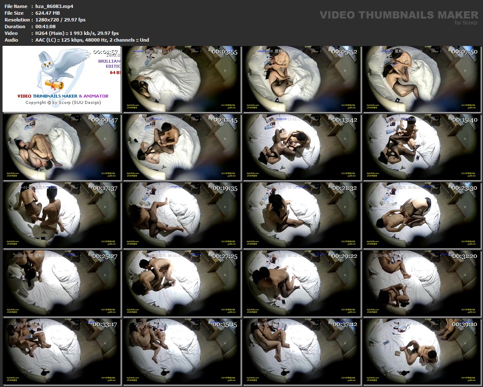483x387 pixels.
Task: Click the thumbnail stamped 00:33:17
Action: click(61, 352)
